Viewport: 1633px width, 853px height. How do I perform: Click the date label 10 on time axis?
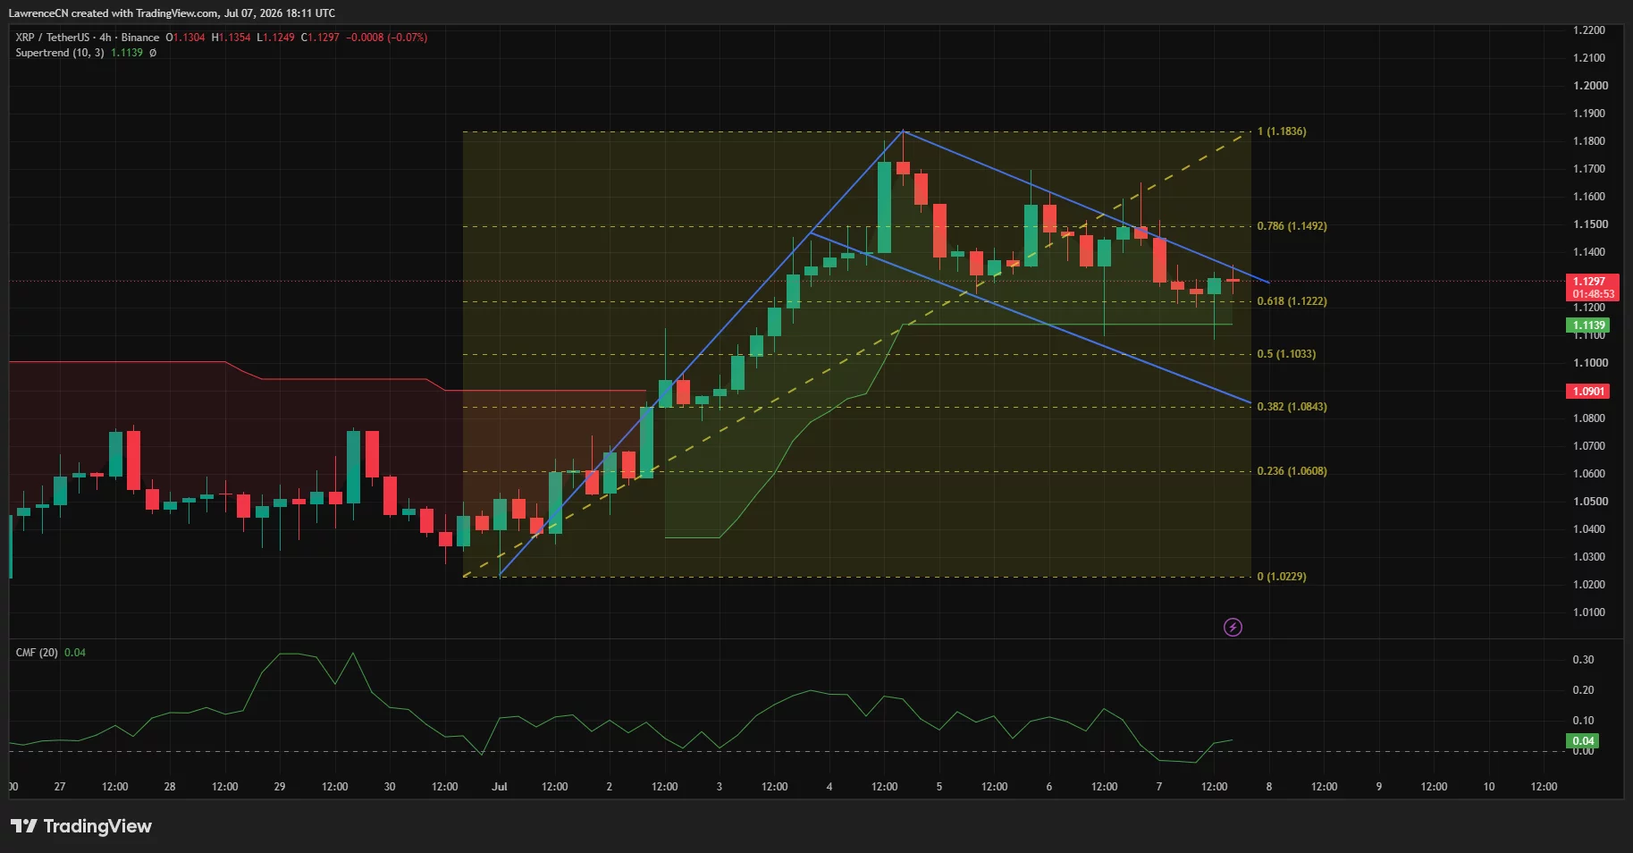tap(1489, 787)
